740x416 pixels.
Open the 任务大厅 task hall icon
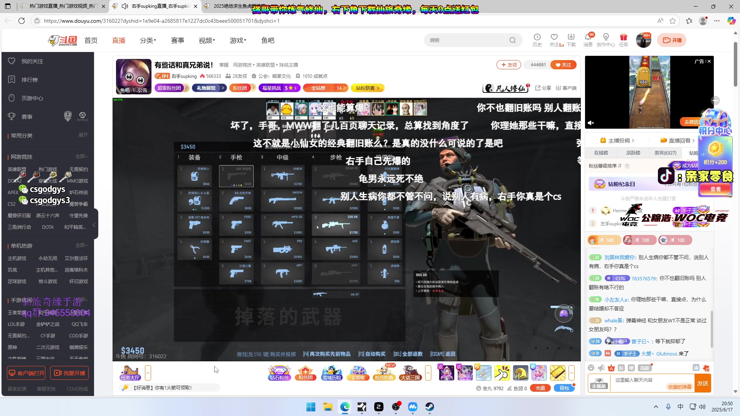130,373
